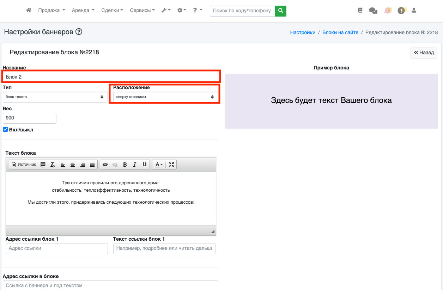The width and height of the screenshot is (443, 290).
Task: Open the Тип dropdown
Action: [55, 97]
